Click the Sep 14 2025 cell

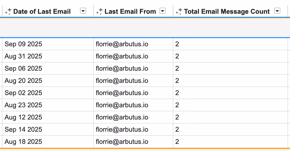[x=48, y=129]
